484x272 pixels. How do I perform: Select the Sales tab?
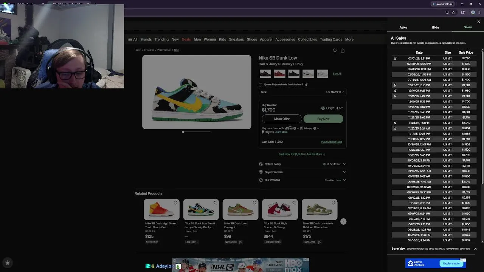(468, 27)
